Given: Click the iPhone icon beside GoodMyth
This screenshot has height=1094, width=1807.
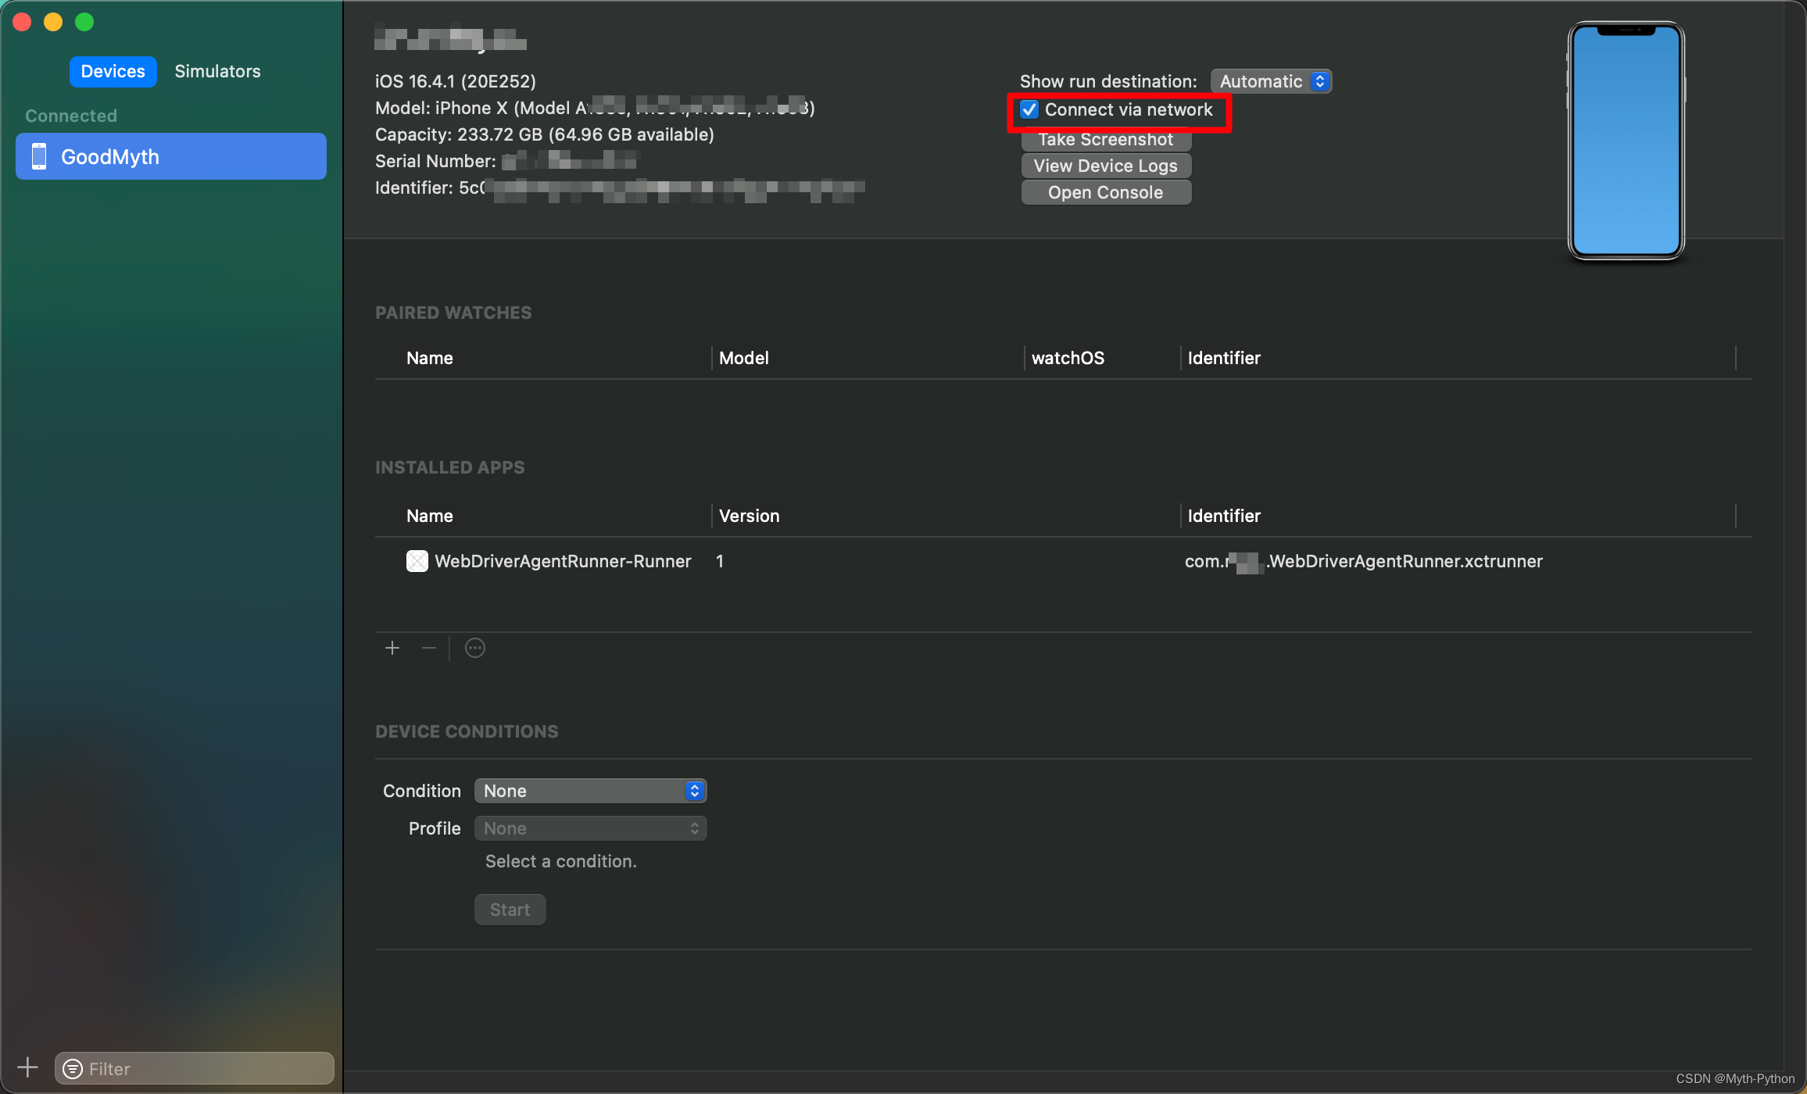Looking at the screenshot, I should (x=39, y=156).
